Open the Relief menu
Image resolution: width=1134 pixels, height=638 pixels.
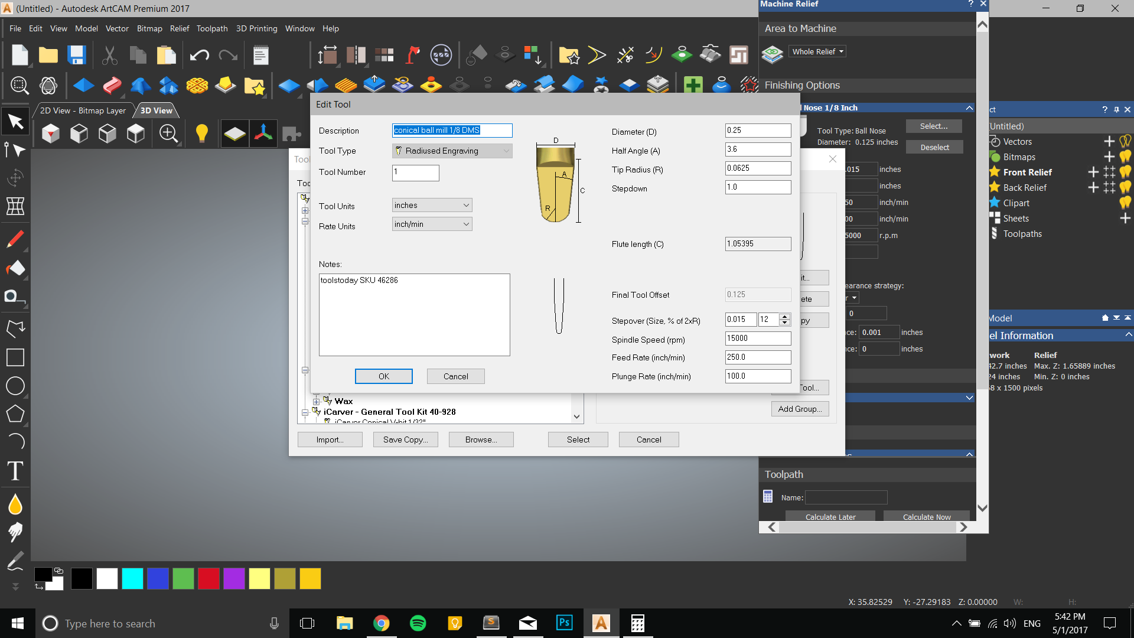tap(180, 28)
